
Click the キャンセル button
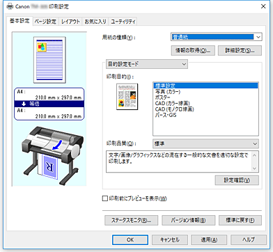pos(170,239)
